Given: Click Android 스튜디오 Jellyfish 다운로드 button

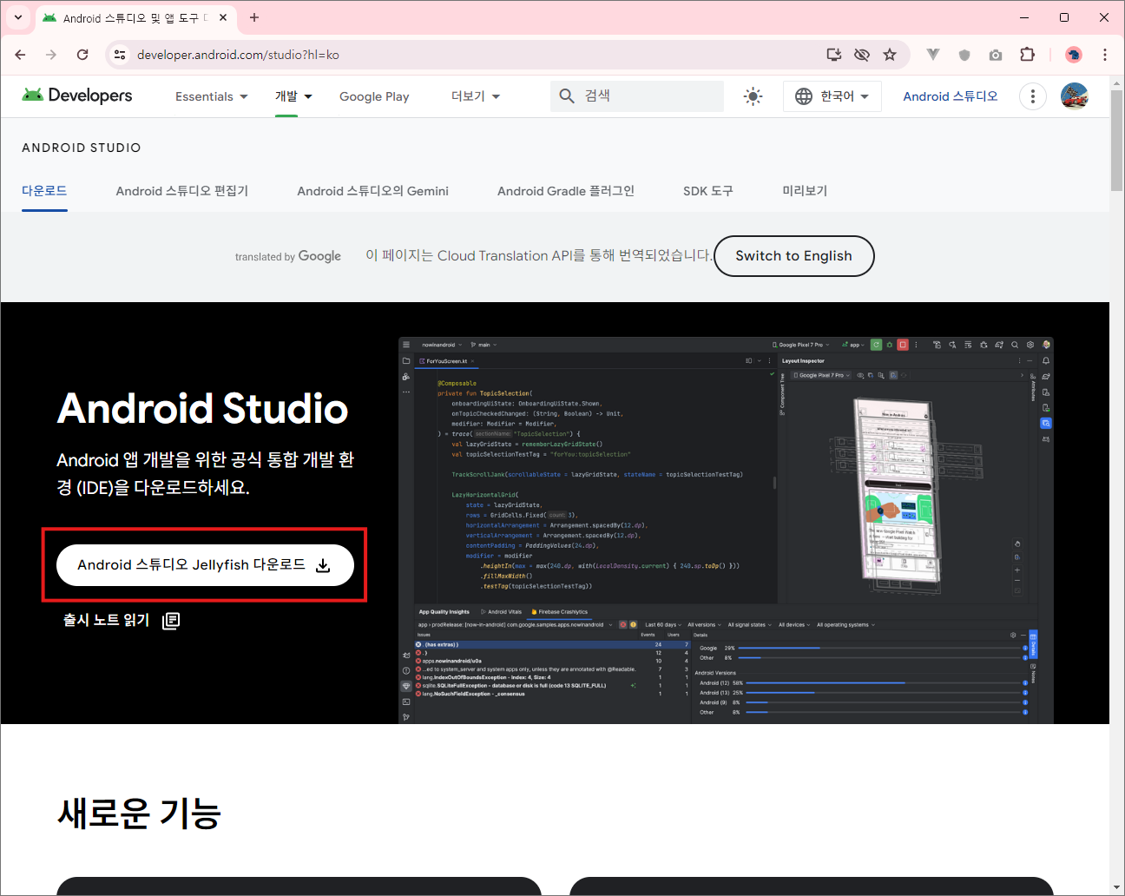Looking at the screenshot, I should click(x=205, y=565).
